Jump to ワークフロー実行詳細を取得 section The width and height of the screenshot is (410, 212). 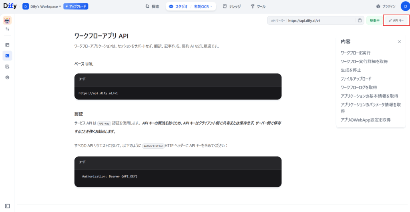[364, 61]
